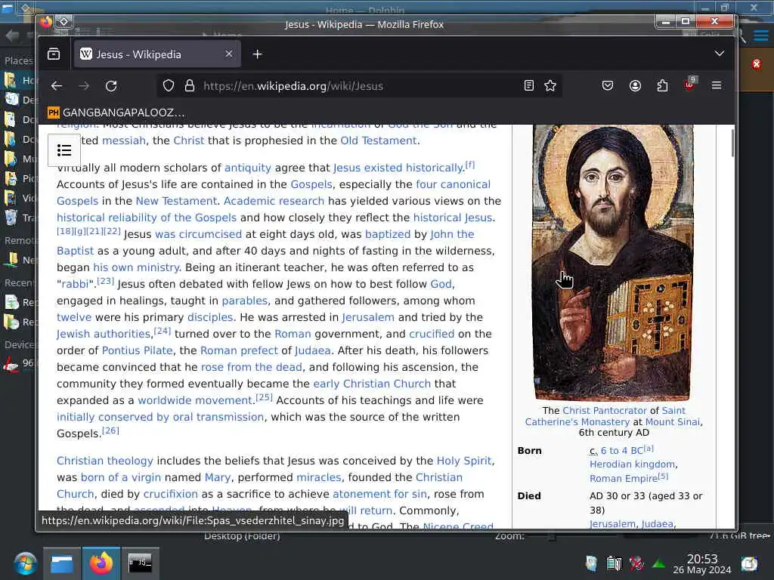Open the 'Pontius Pilate' link

pyautogui.click(x=138, y=350)
